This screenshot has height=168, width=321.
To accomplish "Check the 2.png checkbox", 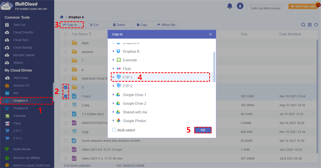I will click(66, 105).
